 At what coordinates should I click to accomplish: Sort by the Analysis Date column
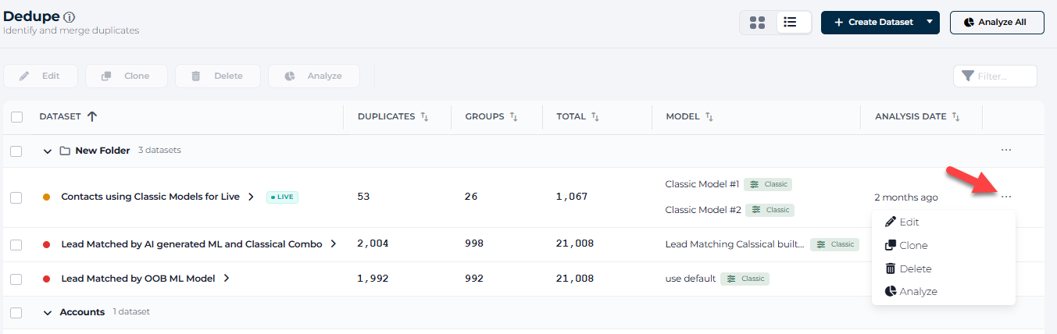point(956,117)
